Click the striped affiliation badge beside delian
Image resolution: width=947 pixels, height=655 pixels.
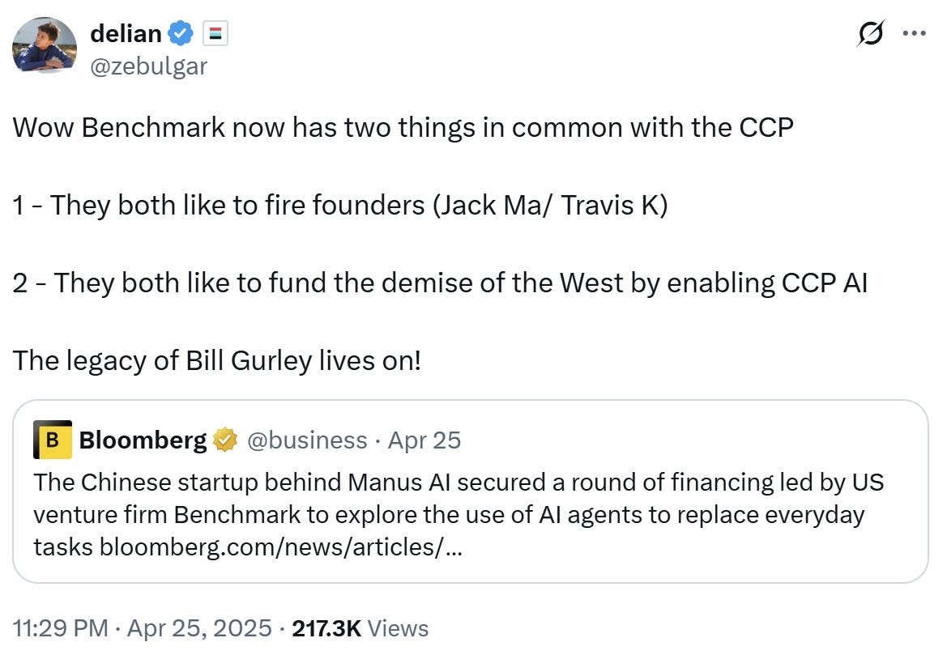pos(215,33)
